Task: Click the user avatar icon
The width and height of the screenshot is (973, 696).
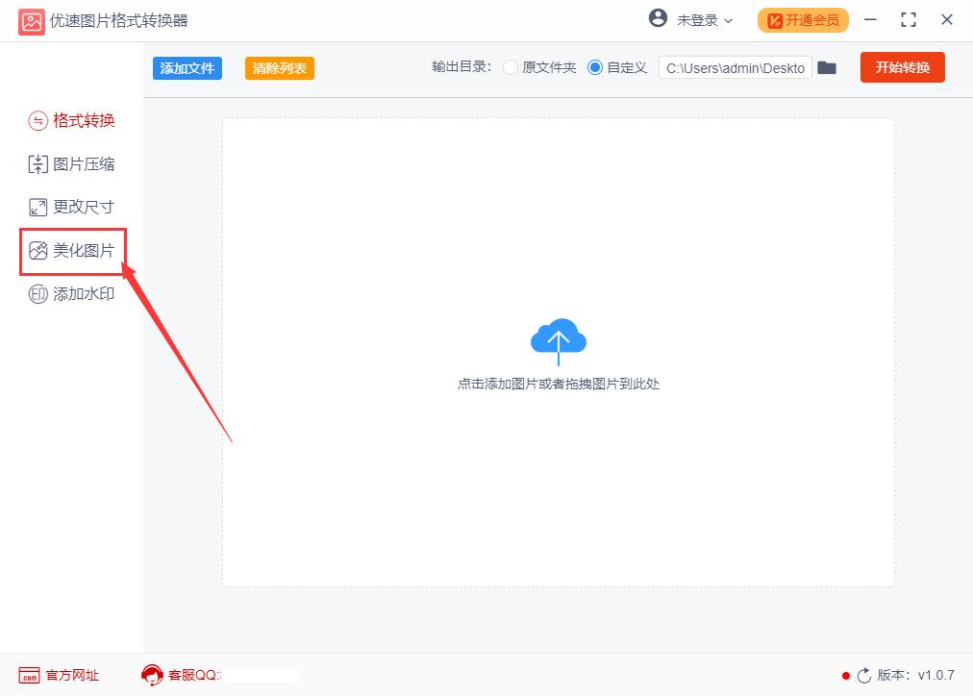Action: 659,18
